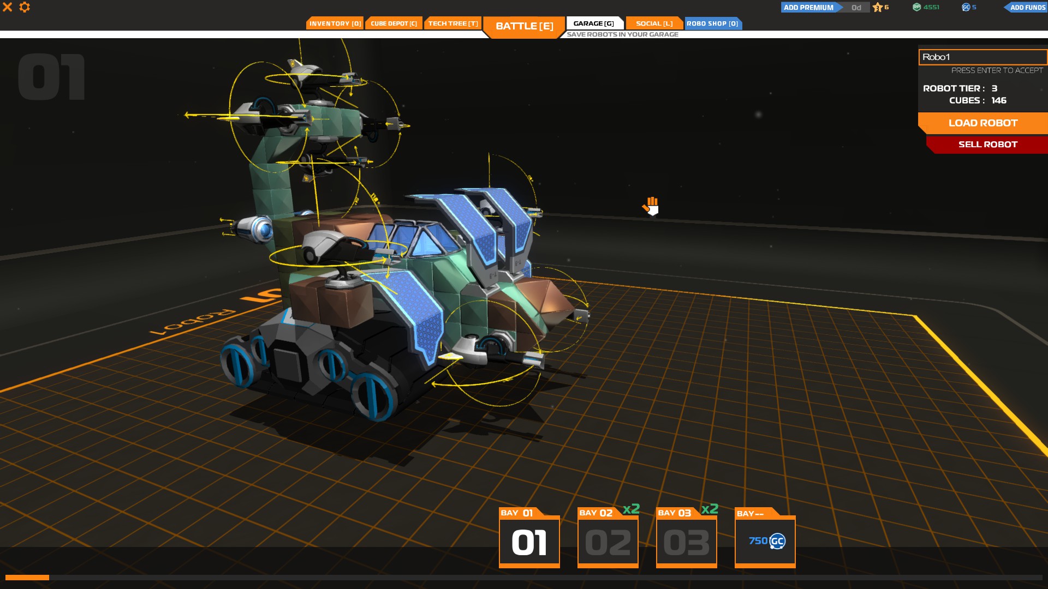The height and width of the screenshot is (589, 1048).
Task: Switch to the Cube Depot tab
Action: pos(394,23)
